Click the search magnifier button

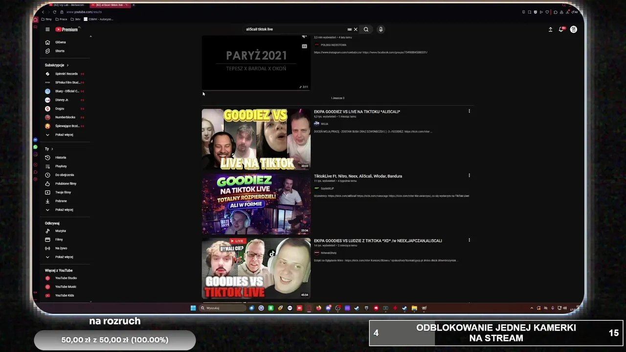pos(366,29)
